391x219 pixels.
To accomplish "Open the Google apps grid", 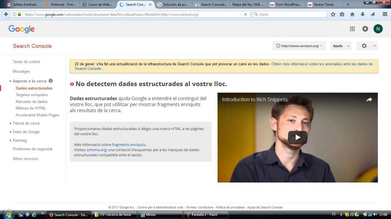I will coord(352,29).
